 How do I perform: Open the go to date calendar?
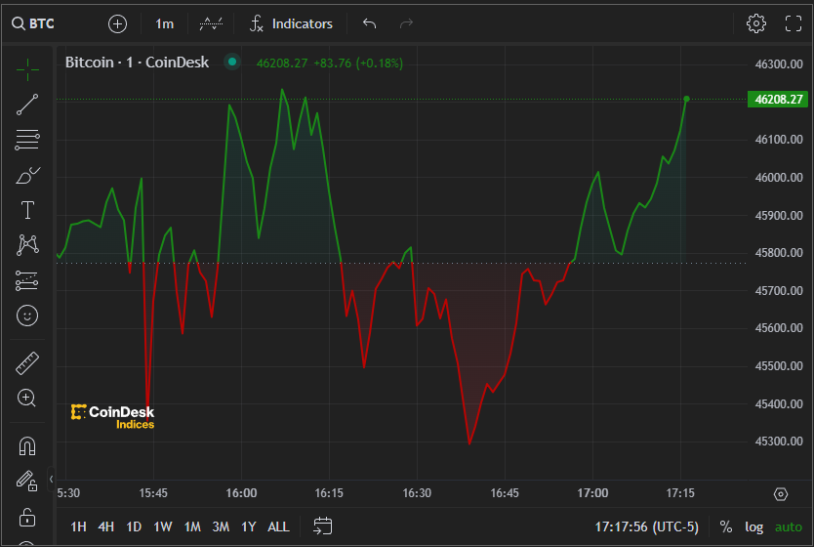coord(322,526)
